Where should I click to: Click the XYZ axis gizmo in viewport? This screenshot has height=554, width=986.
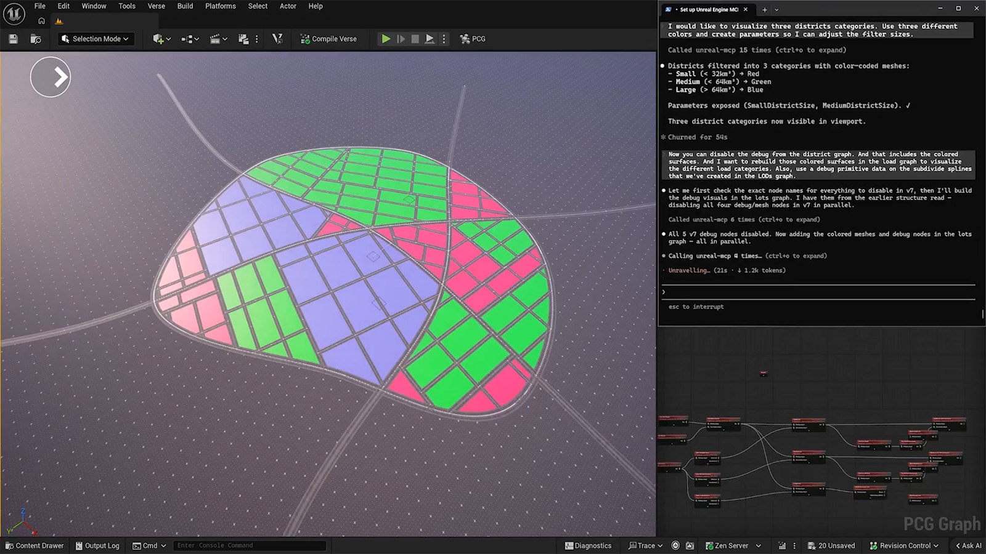[x=22, y=522]
